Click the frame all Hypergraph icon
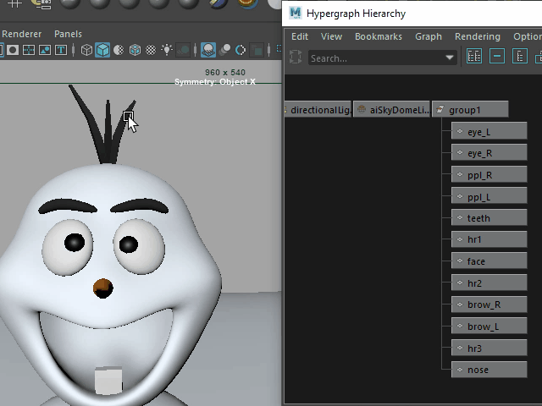Image resolution: width=542 pixels, height=406 pixels. coord(474,58)
